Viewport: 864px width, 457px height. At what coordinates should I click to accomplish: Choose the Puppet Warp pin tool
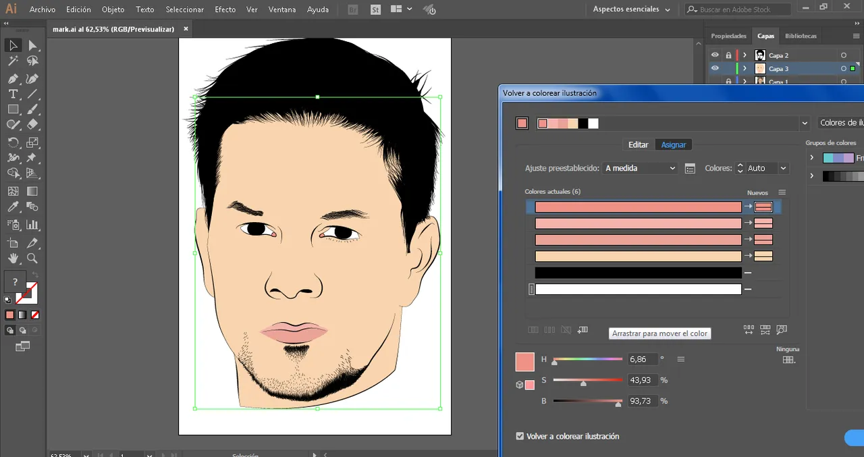[32, 158]
